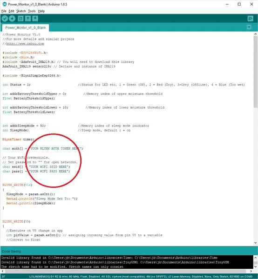258x279 pixels.
Task: Click the console message about sketch name modified
Action: click(62, 267)
